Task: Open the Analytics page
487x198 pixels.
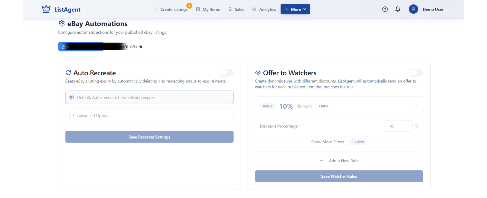Action: pos(264,9)
